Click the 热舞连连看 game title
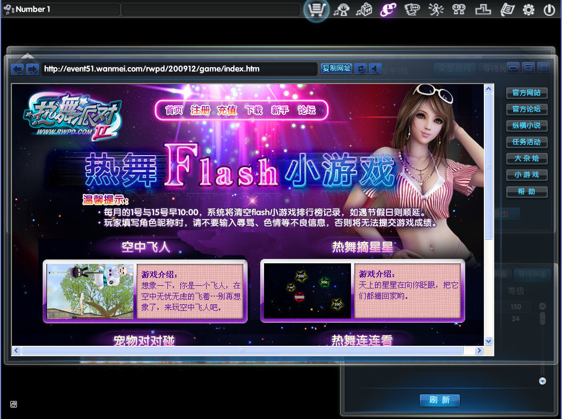 click(362, 340)
